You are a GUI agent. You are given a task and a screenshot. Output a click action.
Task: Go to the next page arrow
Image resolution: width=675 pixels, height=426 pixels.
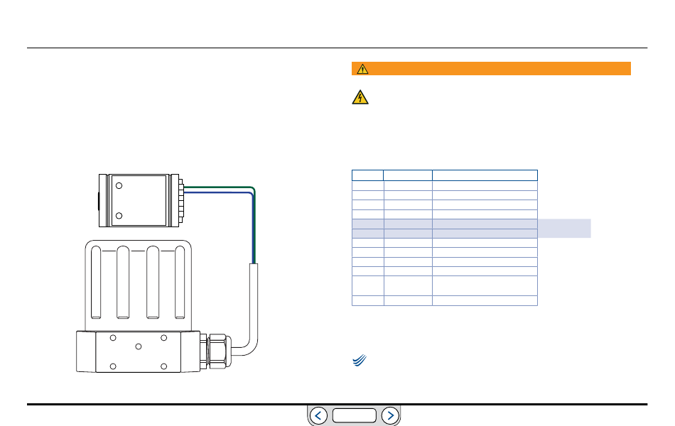click(x=390, y=415)
